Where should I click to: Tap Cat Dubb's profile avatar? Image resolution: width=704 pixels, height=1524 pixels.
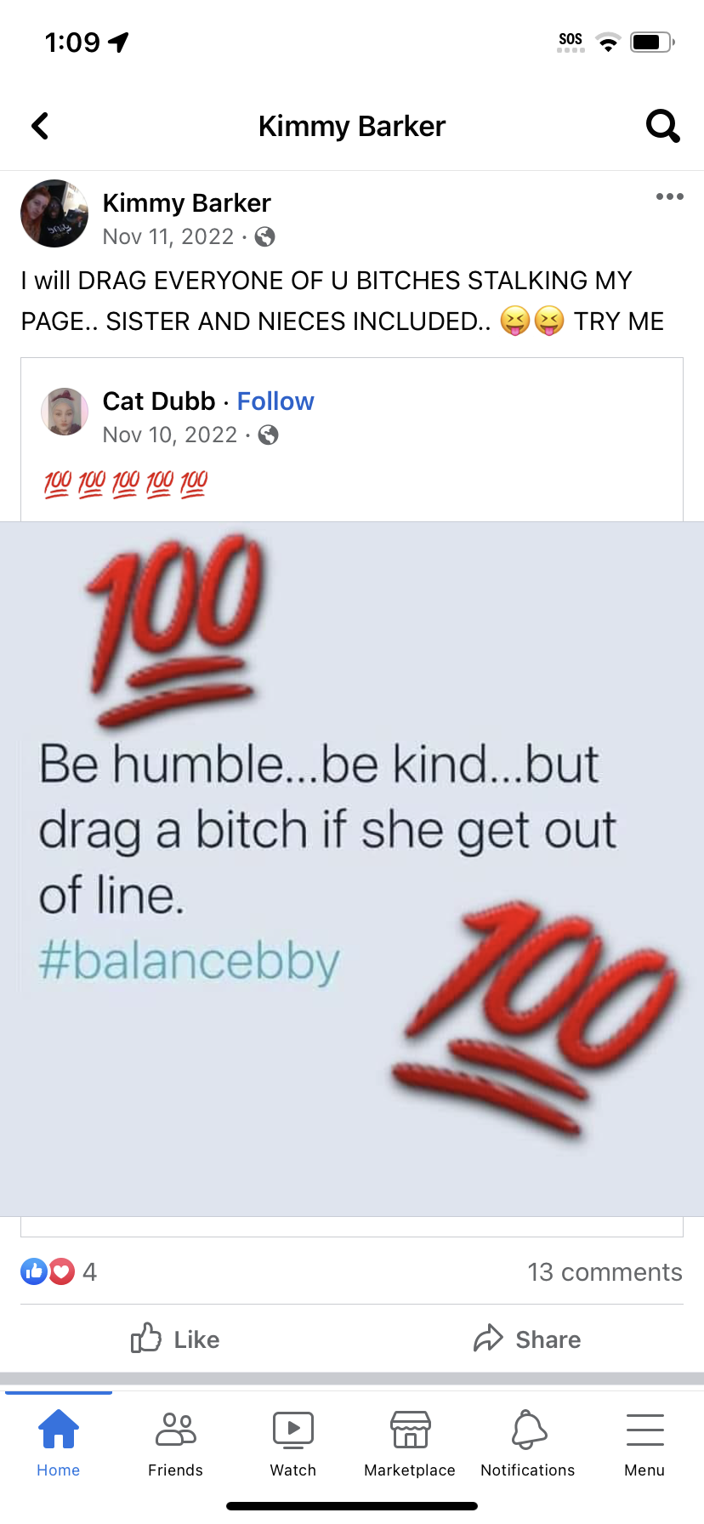65,412
